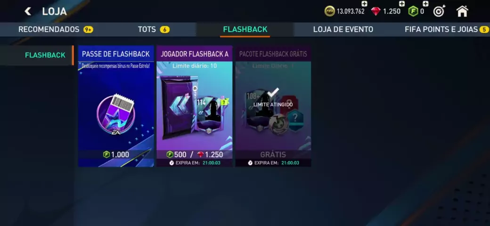The height and width of the screenshot is (226, 490).
Task: Open the objectives target icon
Action: 439,12
